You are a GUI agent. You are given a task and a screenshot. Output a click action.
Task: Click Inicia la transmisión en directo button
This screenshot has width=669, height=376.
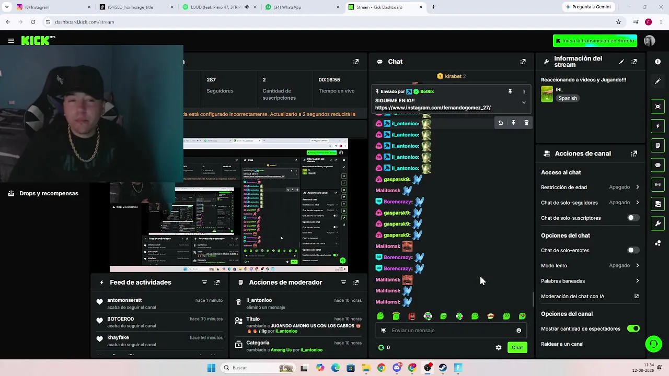point(595,41)
